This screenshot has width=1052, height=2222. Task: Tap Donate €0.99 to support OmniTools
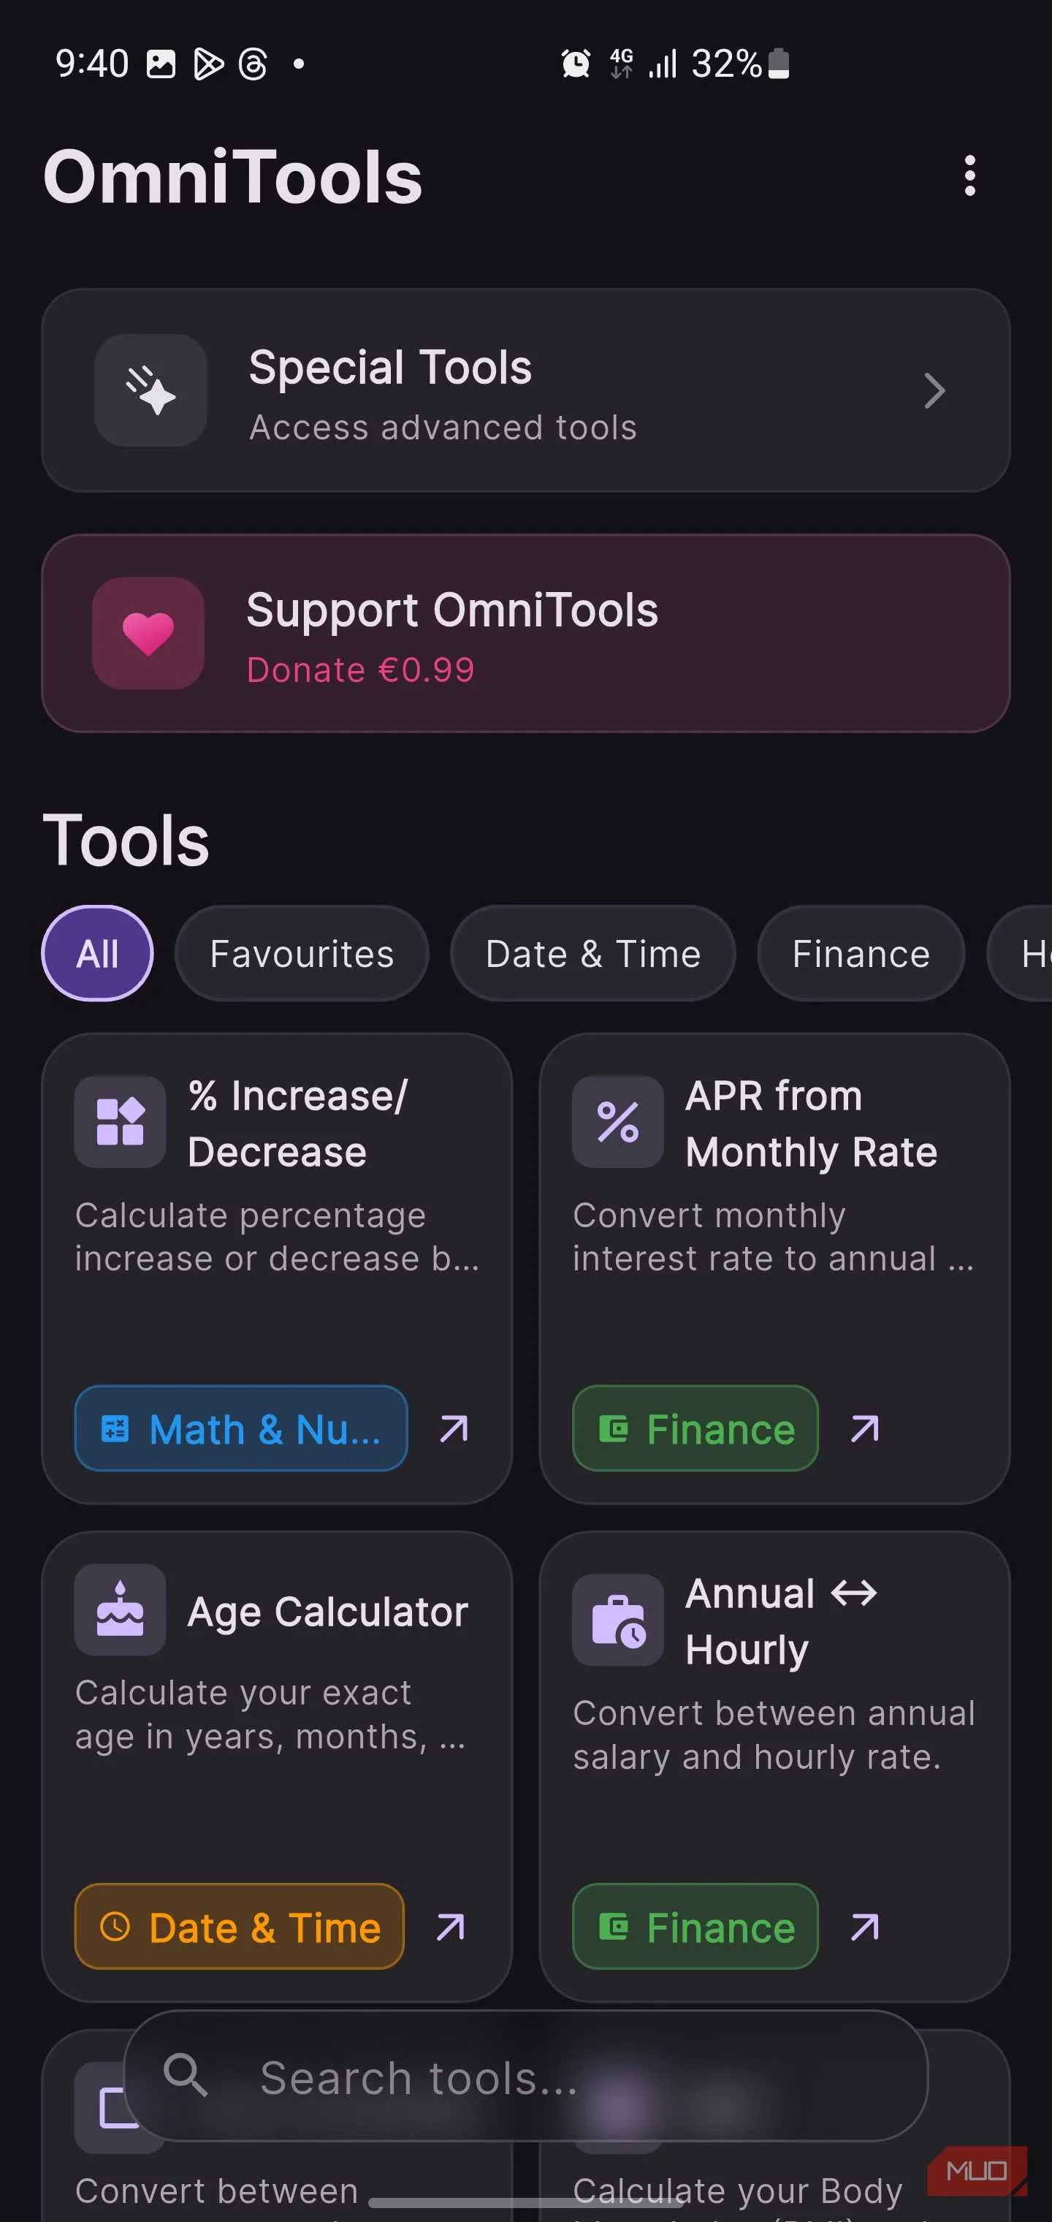359,670
